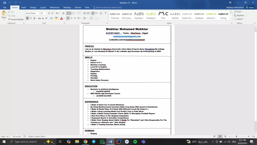257x145 pixels.
Task: Clear all formatting from selection
Action: pyautogui.click(x=63, y=13)
